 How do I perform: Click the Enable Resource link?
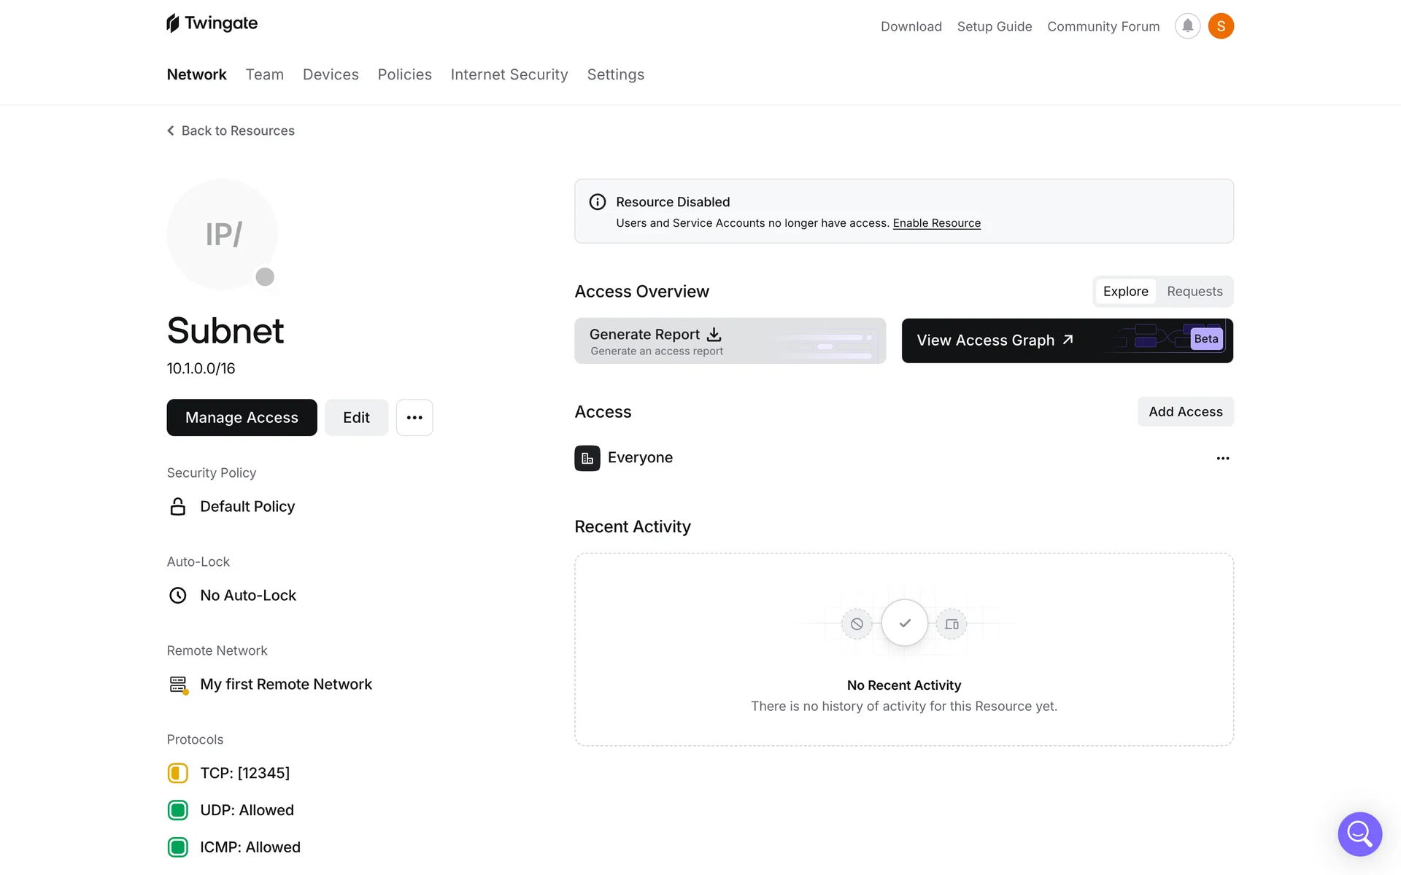tap(936, 223)
